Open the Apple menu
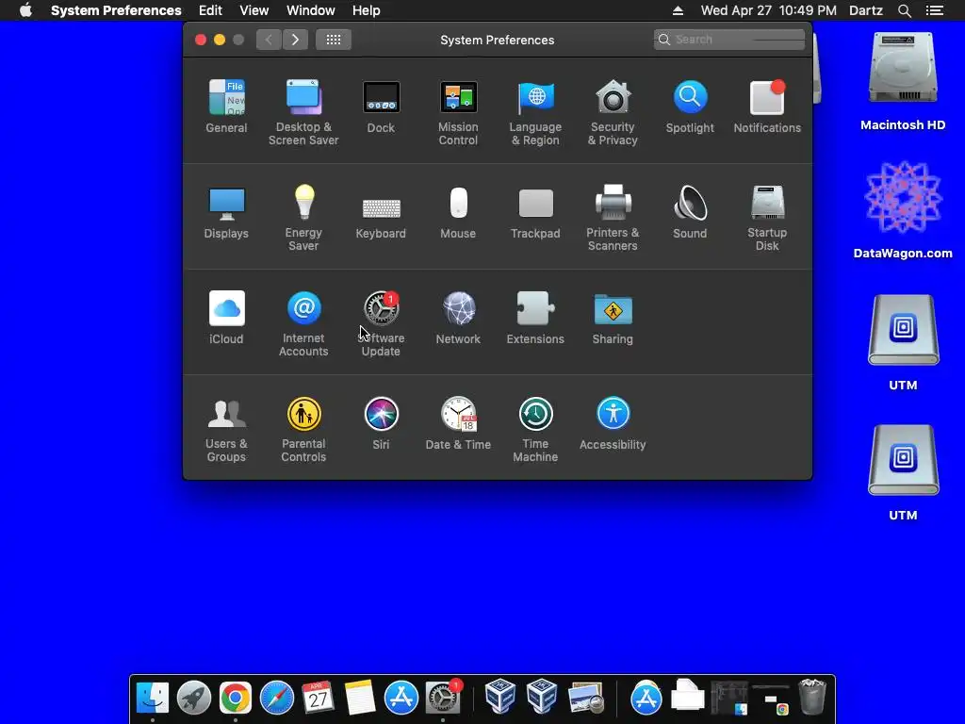 25,10
